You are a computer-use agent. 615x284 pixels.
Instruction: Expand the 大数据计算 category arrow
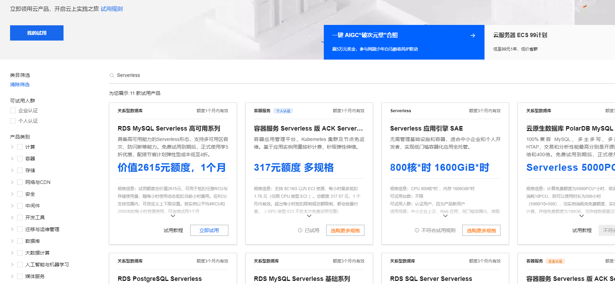(x=12, y=253)
